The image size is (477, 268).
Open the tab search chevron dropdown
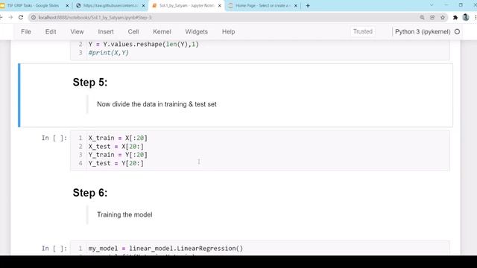pos(432,5)
